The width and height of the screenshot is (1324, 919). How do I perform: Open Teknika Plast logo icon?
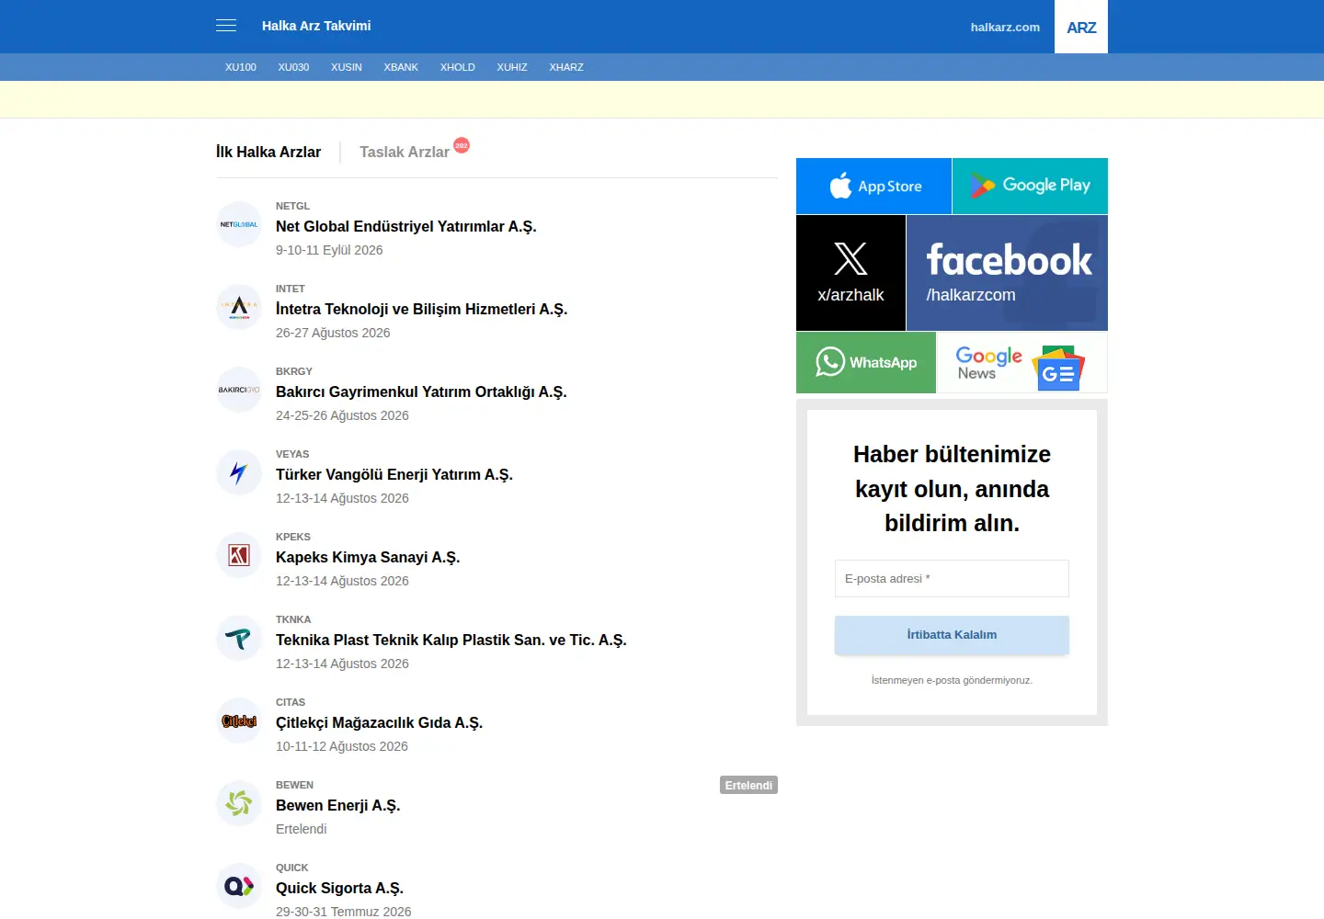pos(239,638)
